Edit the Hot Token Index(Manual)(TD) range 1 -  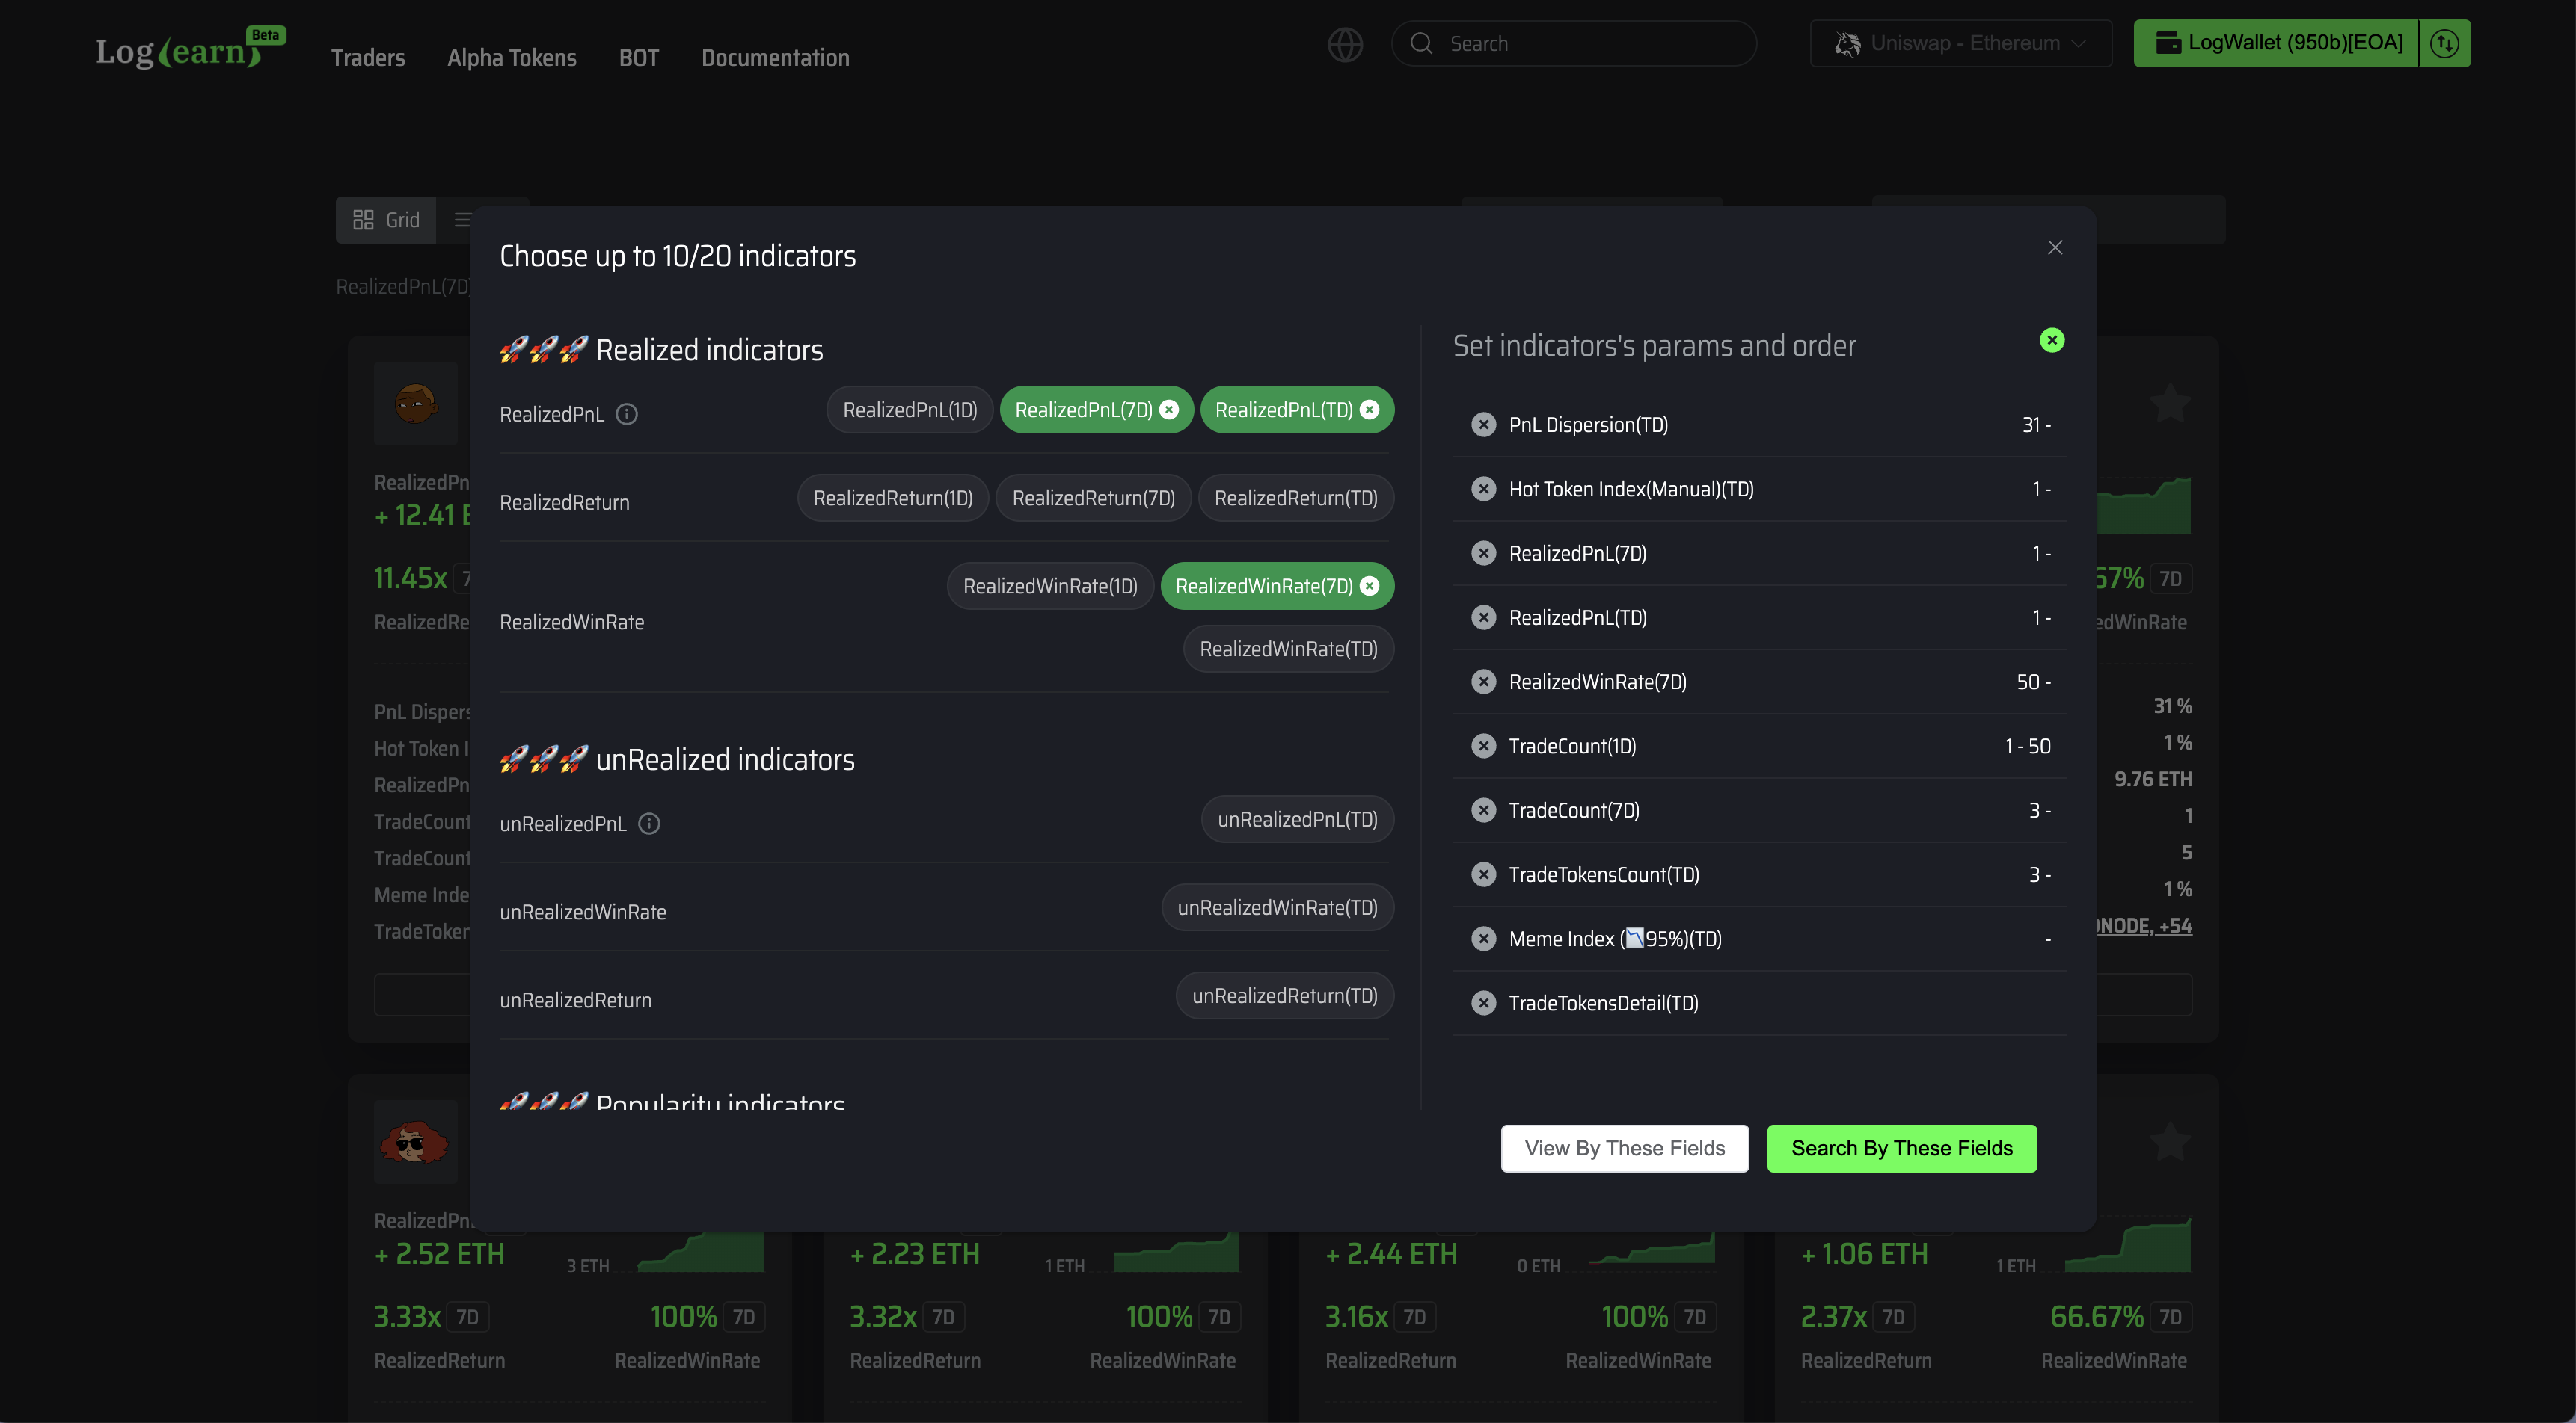tap(2041, 489)
